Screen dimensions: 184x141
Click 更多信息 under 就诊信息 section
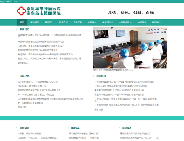click(99, 109)
